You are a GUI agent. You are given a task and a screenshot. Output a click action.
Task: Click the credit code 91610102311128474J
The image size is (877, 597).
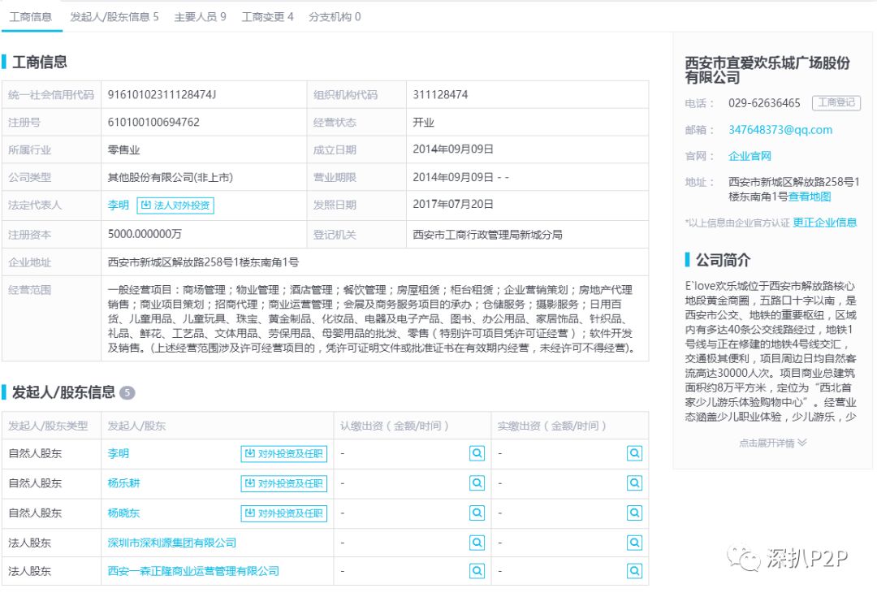coord(162,94)
